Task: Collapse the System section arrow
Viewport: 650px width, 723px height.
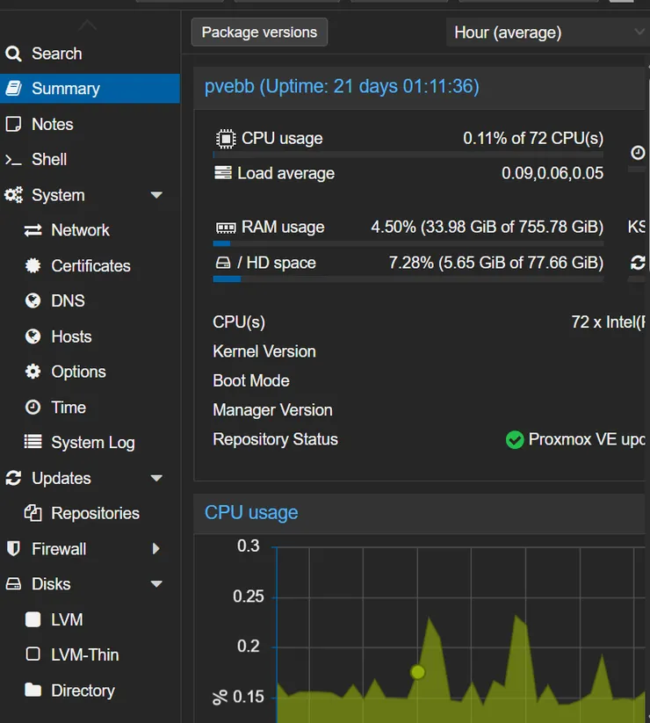Action: [156, 195]
